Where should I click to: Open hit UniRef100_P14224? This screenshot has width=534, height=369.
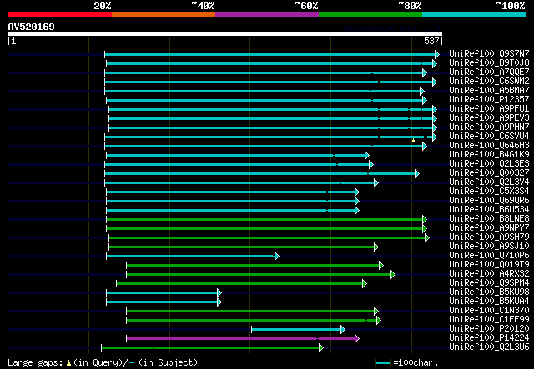(x=489, y=338)
